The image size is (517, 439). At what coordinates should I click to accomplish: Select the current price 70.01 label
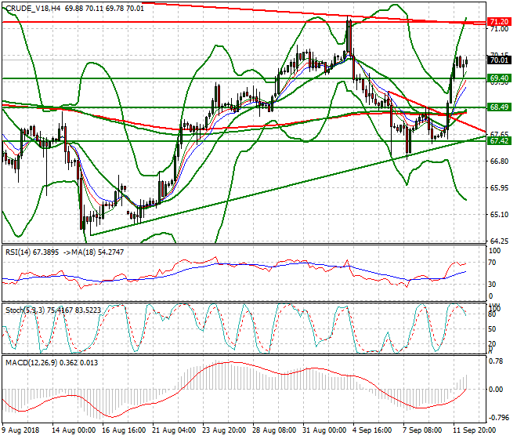499,60
